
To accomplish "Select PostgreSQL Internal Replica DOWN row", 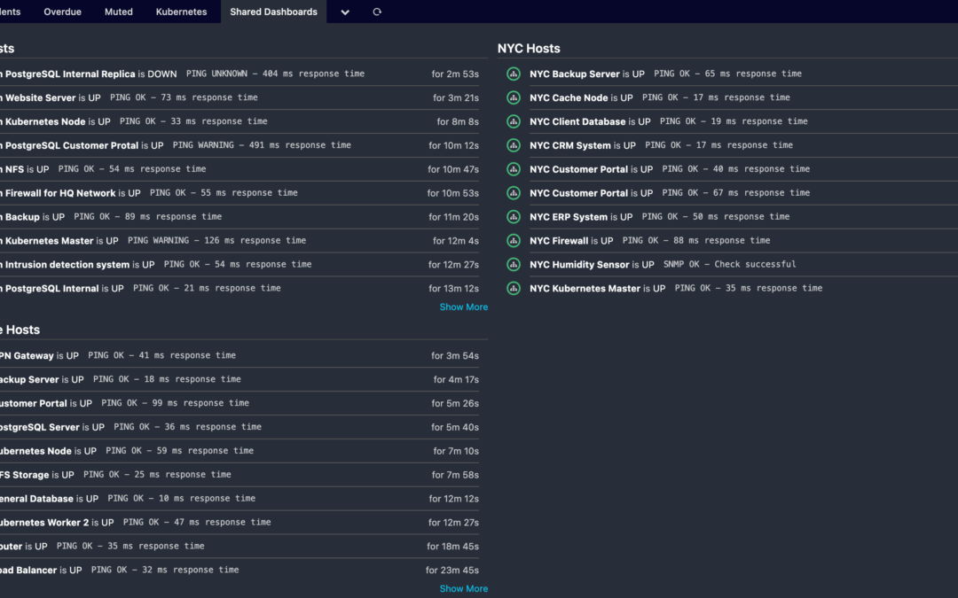I will 239,74.
